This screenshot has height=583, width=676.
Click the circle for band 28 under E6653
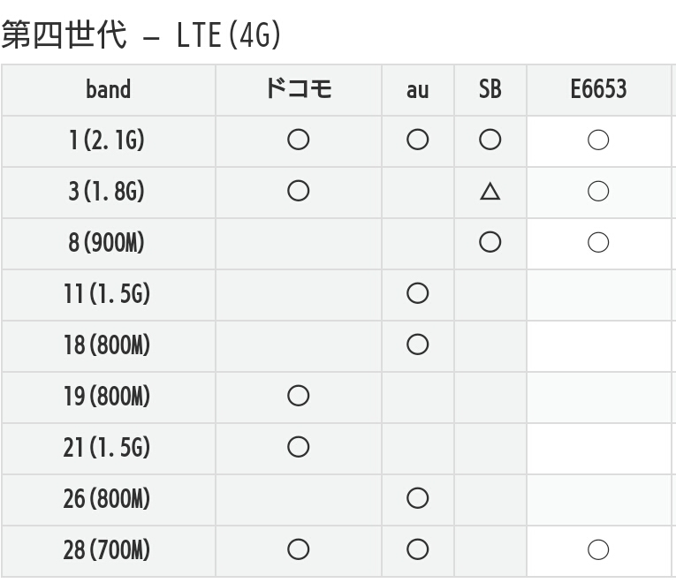(598, 550)
